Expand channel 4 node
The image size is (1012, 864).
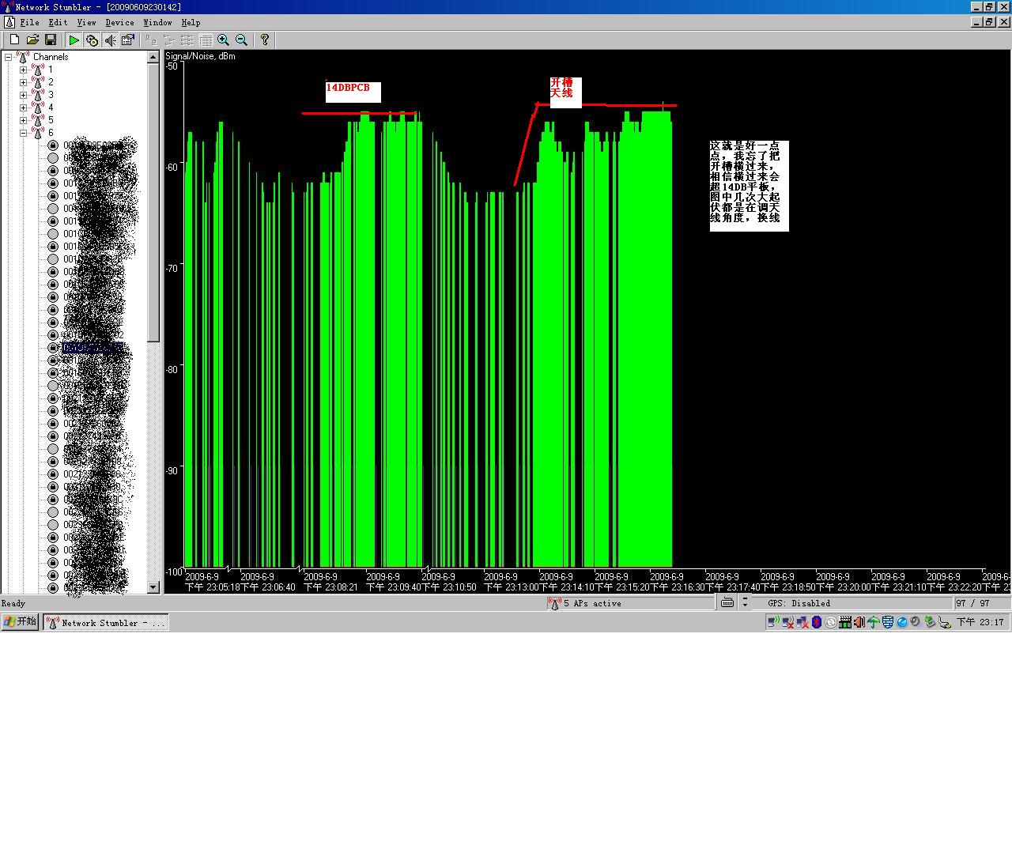pyautogui.click(x=23, y=108)
